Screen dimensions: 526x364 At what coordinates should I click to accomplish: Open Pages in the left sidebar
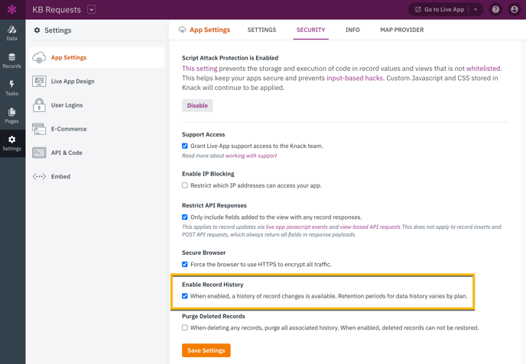coord(12,115)
